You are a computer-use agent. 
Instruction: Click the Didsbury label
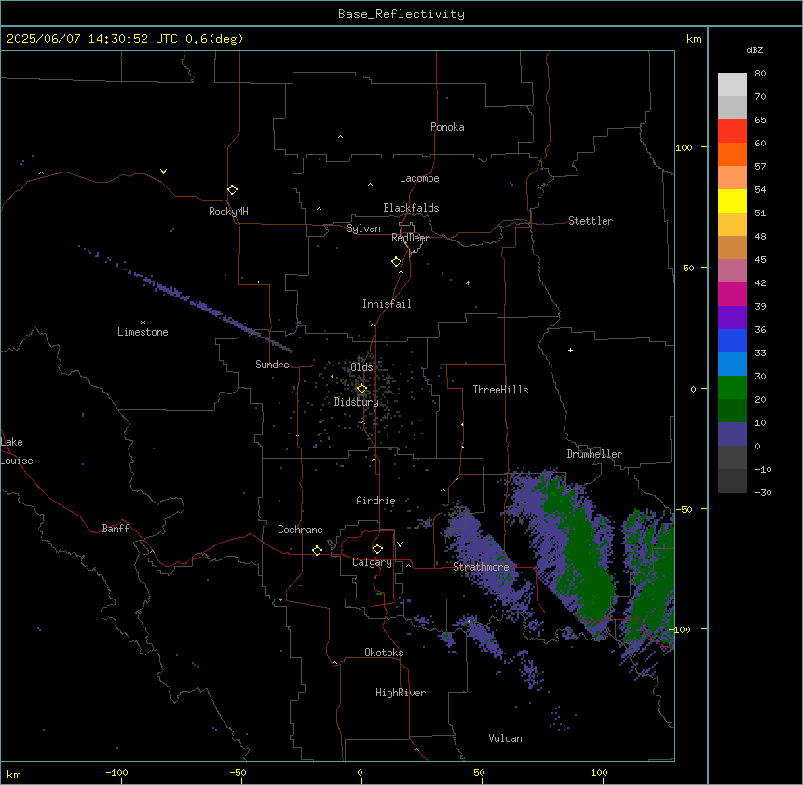coord(357,402)
